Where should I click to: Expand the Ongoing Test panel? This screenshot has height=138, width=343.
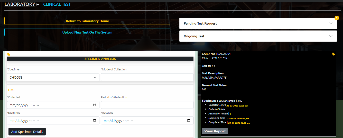(x=258, y=36)
